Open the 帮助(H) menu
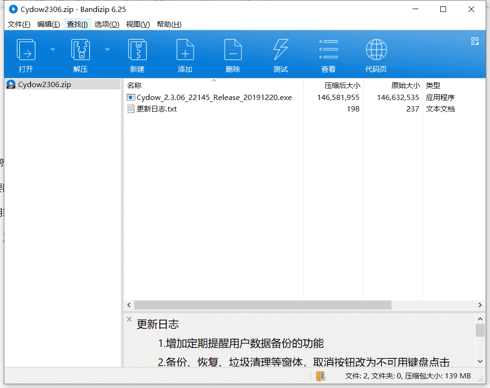The width and height of the screenshot is (490, 388). (169, 24)
